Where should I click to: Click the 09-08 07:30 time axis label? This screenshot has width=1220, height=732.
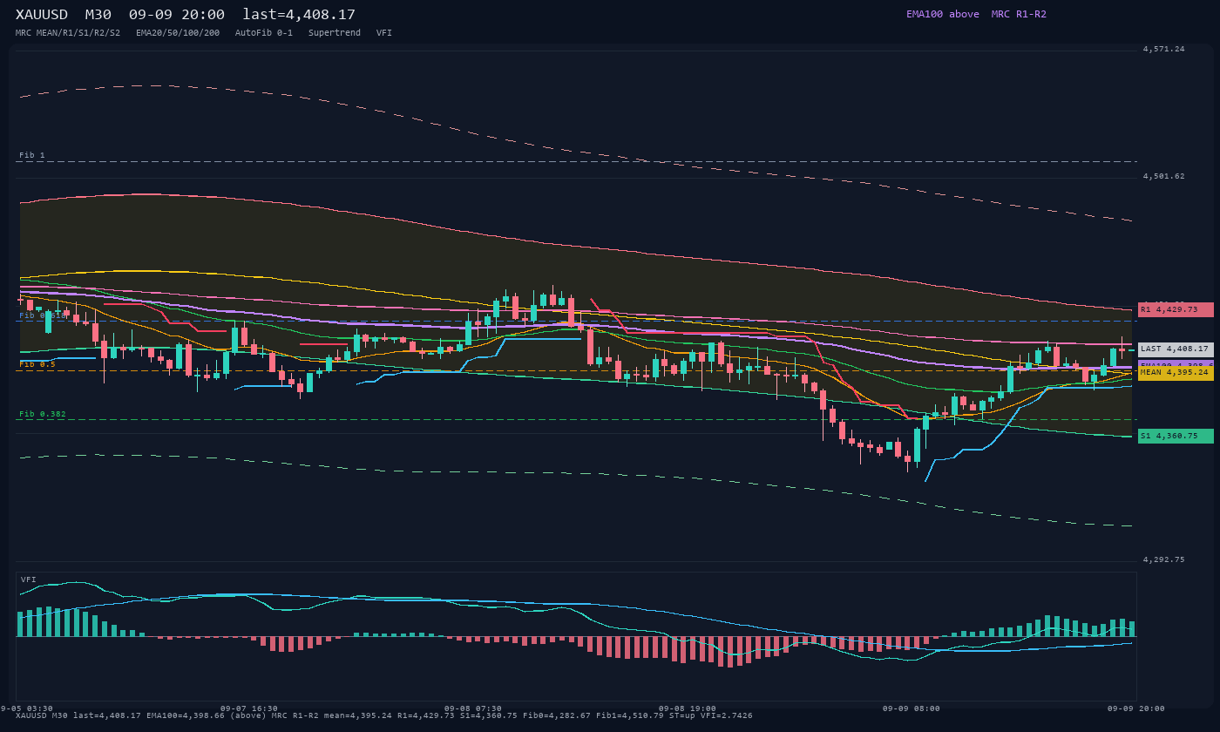click(x=473, y=708)
